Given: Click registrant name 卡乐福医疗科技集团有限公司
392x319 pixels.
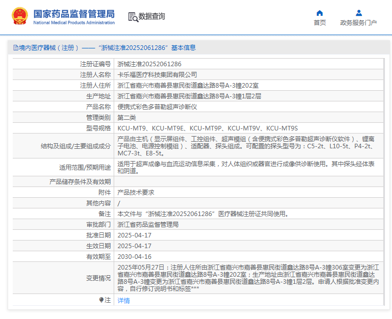Looking at the screenshot, I should click(157, 75).
